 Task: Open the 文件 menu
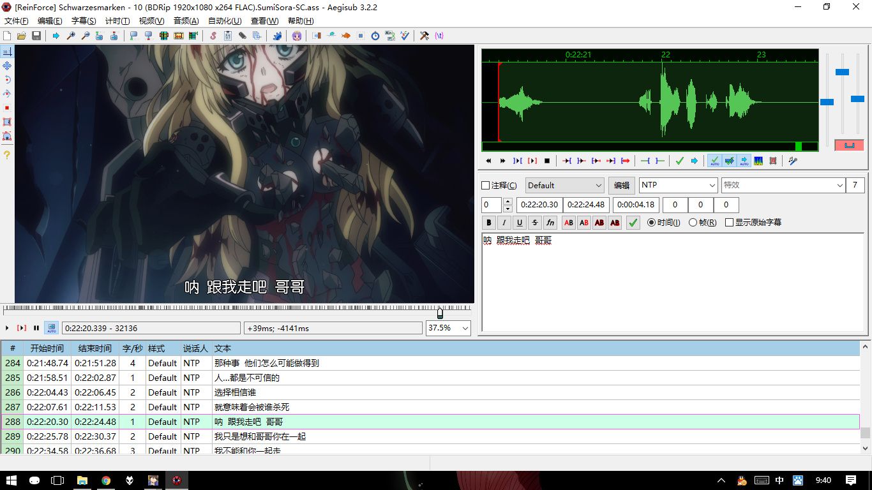click(17, 21)
